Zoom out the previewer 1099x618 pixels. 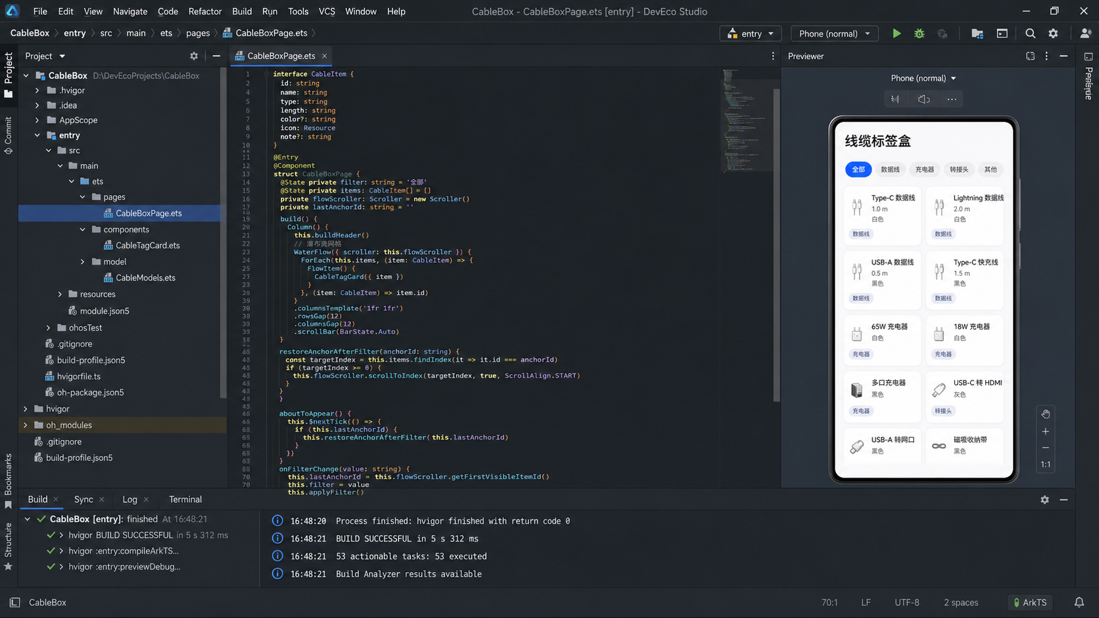1045,448
